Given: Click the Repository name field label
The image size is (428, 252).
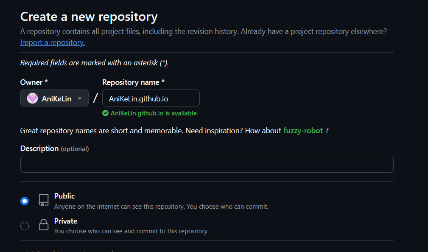Looking at the screenshot, I should tap(133, 82).
